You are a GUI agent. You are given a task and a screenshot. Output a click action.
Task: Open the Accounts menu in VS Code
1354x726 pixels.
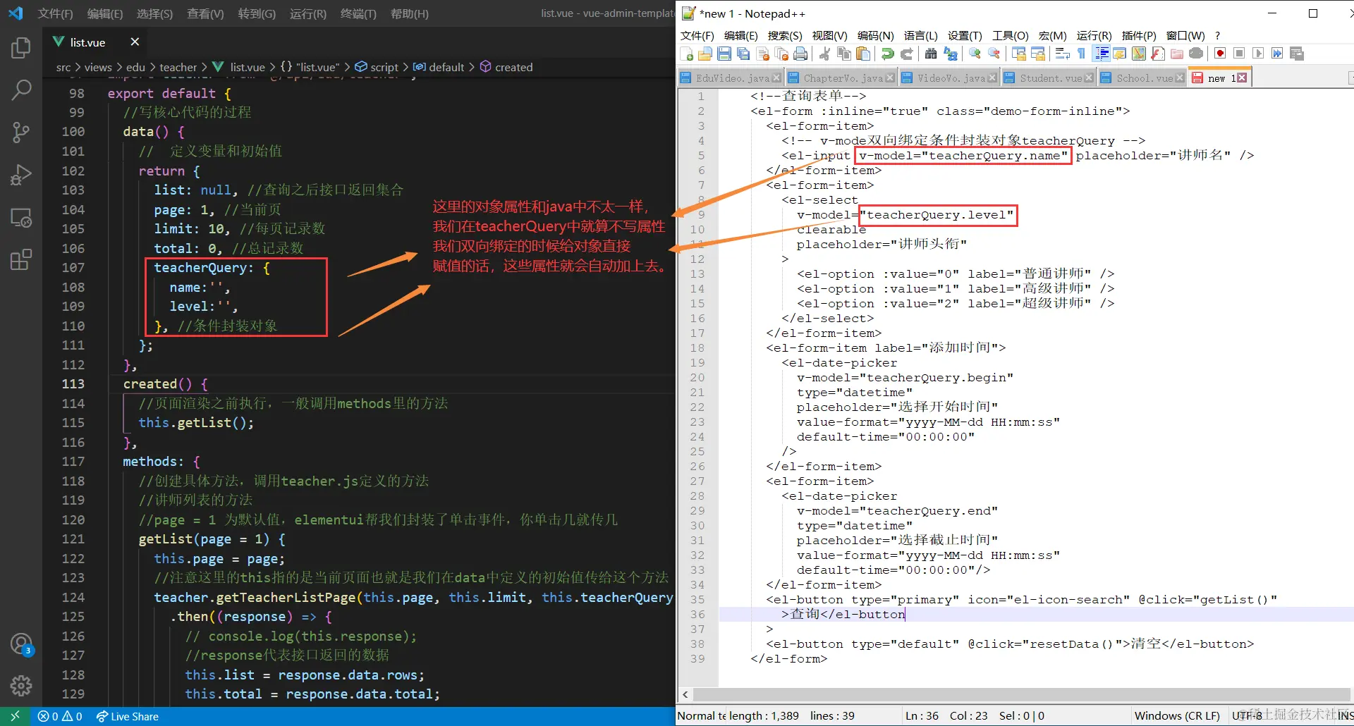pyautogui.click(x=21, y=644)
